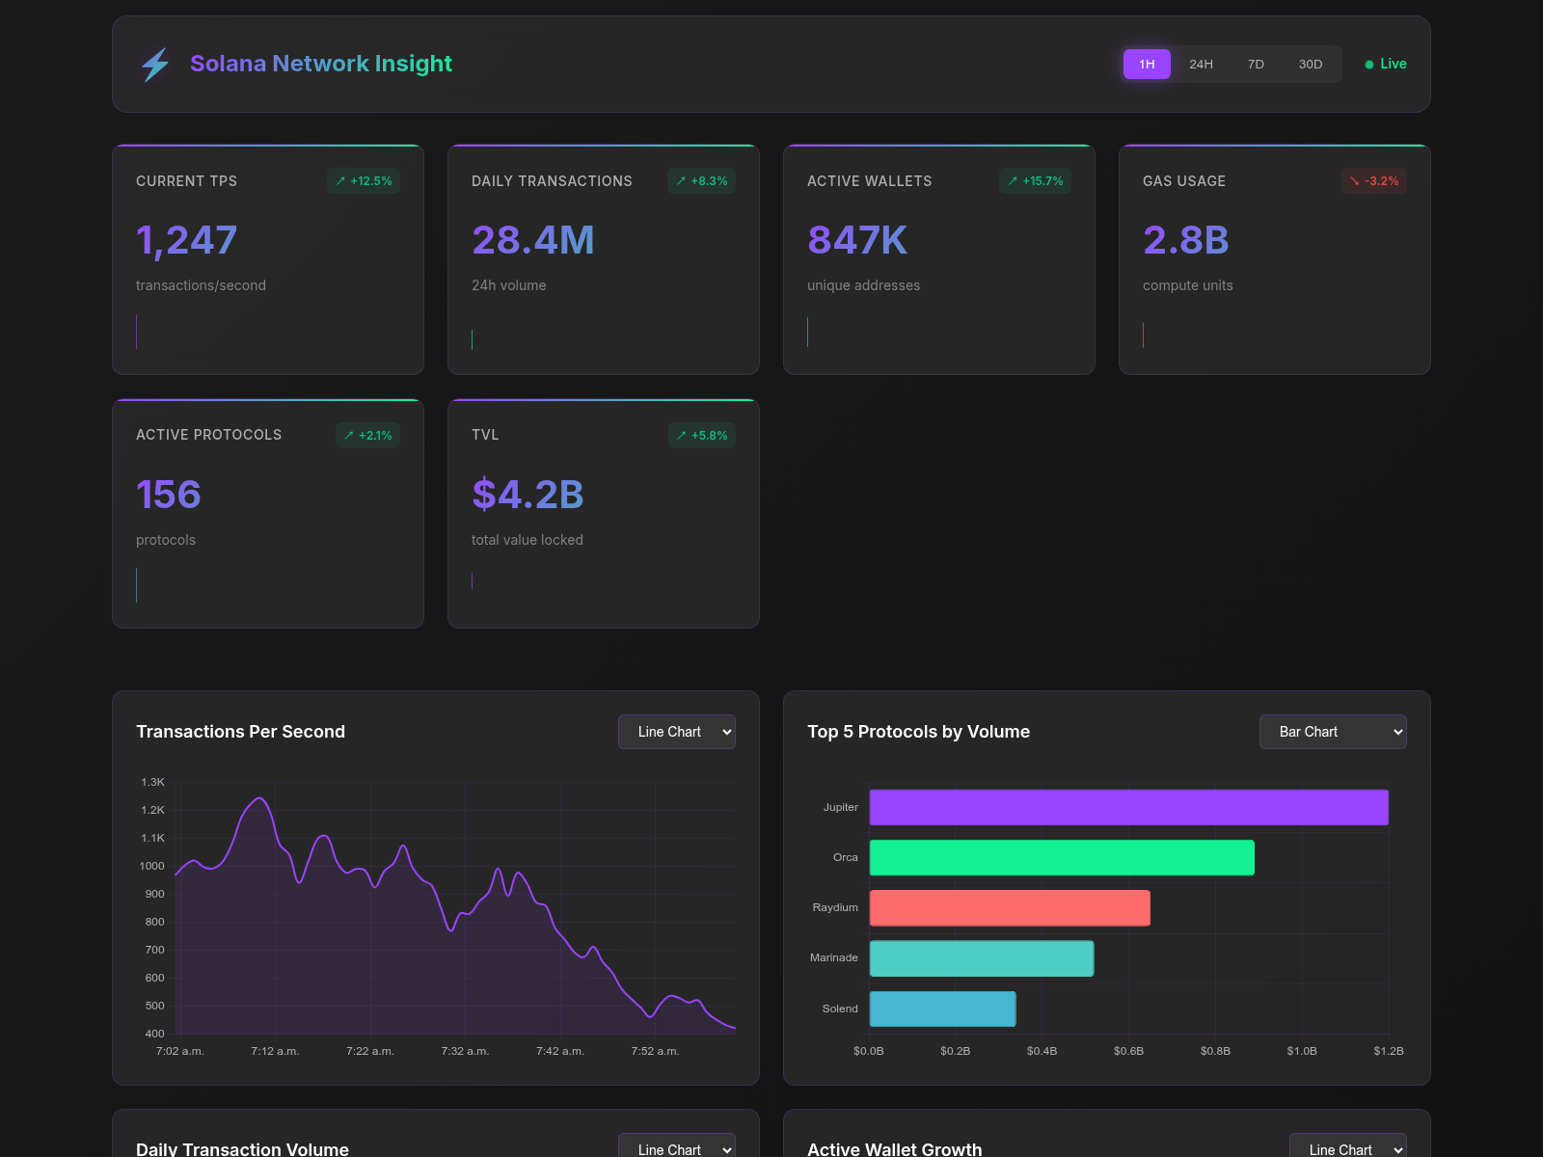Click the 847K Active Wallets value

[857, 240]
